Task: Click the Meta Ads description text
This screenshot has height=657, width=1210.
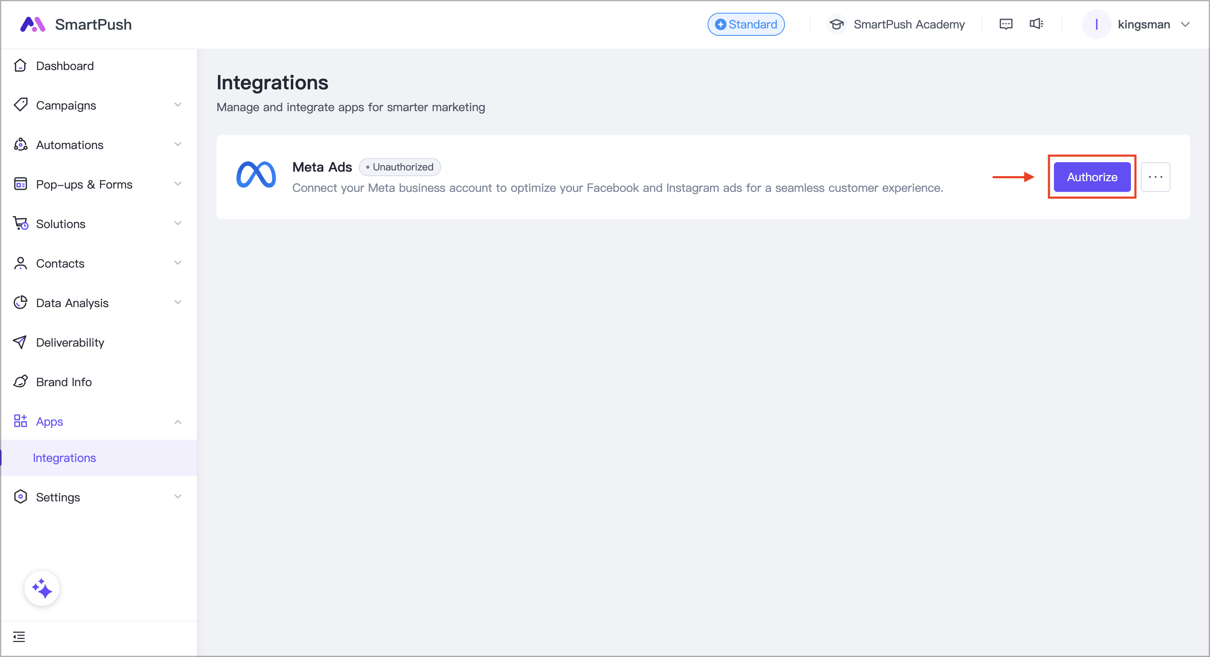Action: [x=617, y=188]
